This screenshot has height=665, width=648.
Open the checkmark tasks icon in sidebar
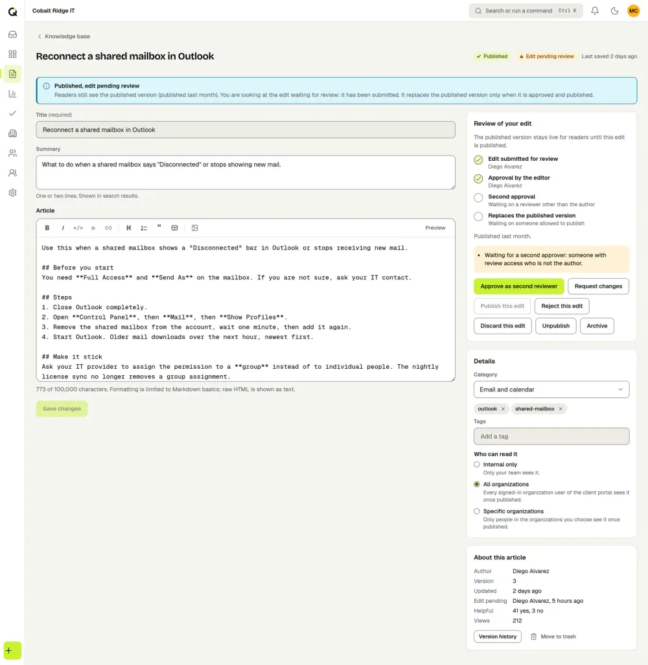click(x=12, y=113)
